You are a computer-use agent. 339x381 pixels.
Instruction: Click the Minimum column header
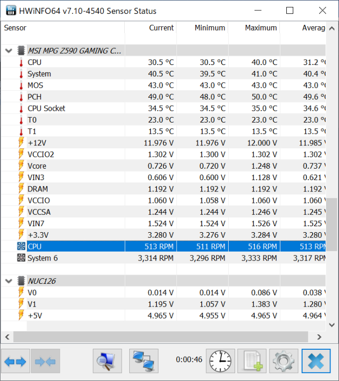click(x=202, y=28)
